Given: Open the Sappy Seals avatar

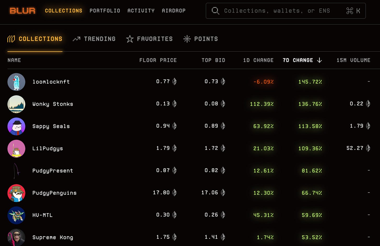Looking at the screenshot, I should pos(16,126).
